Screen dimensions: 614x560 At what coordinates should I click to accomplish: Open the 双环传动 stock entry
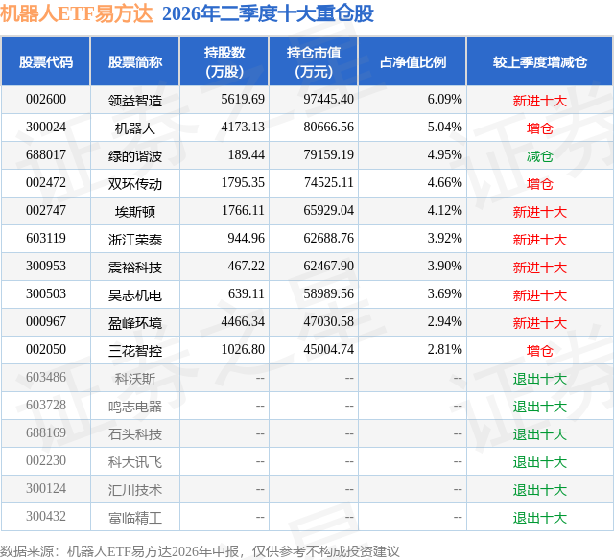coord(135,184)
